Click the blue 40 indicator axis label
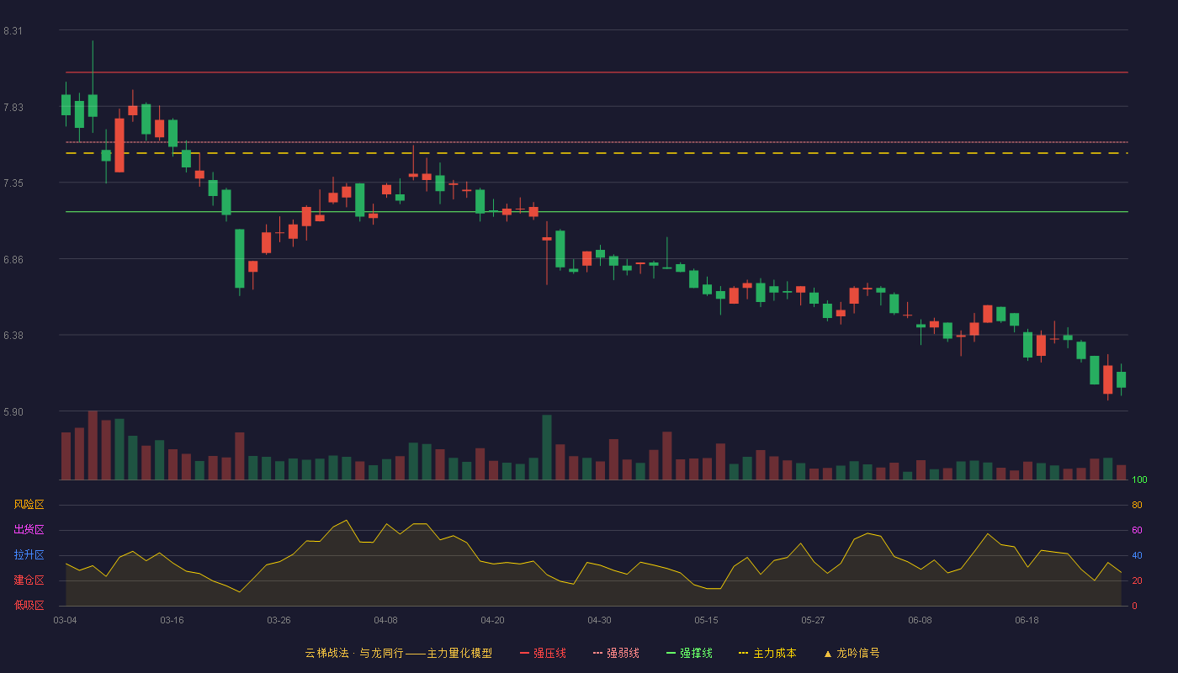Image resolution: width=1178 pixels, height=673 pixels. (1137, 555)
